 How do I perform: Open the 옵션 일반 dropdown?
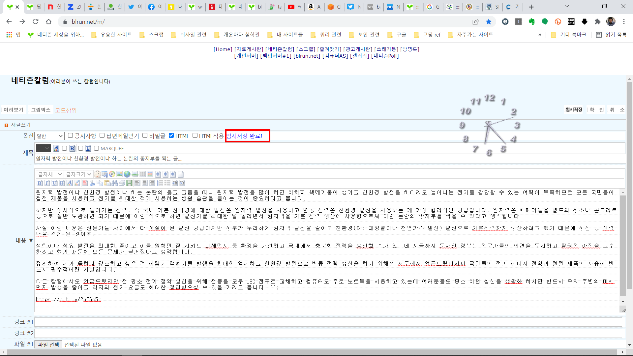(49, 136)
